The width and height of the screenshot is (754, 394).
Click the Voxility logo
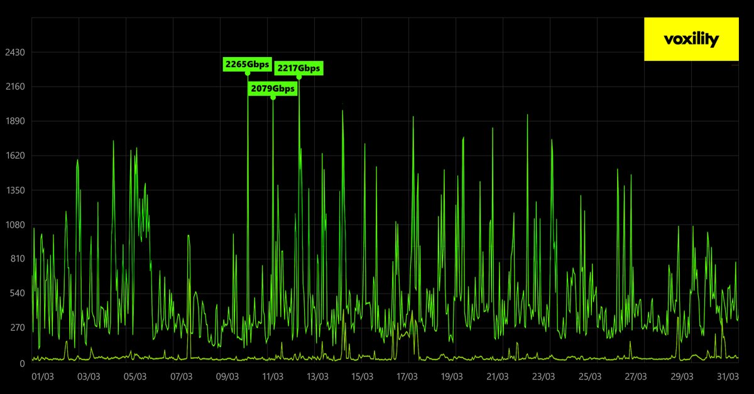pos(691,40)
